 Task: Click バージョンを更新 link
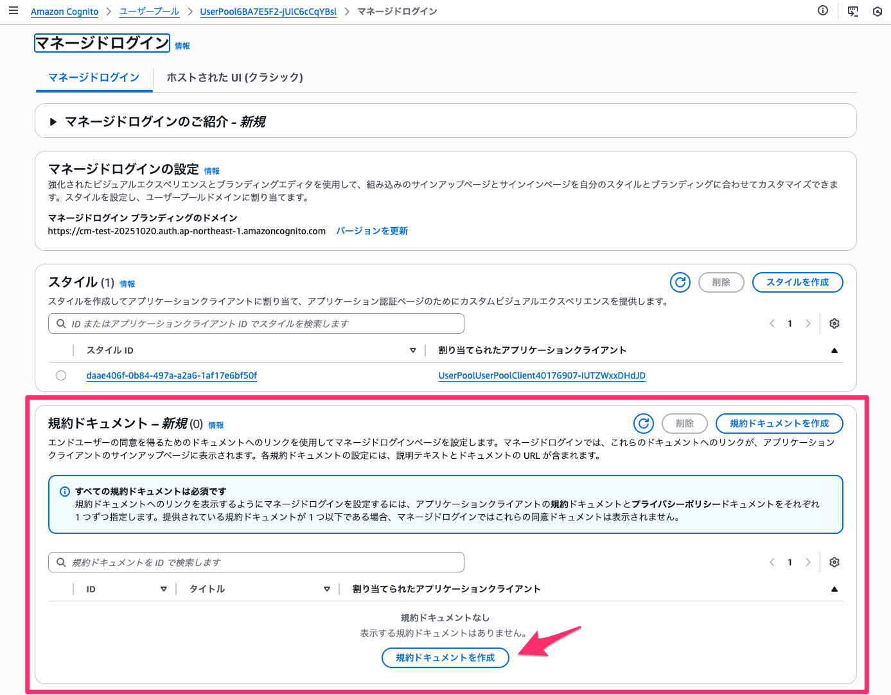[x=372, y=231]
